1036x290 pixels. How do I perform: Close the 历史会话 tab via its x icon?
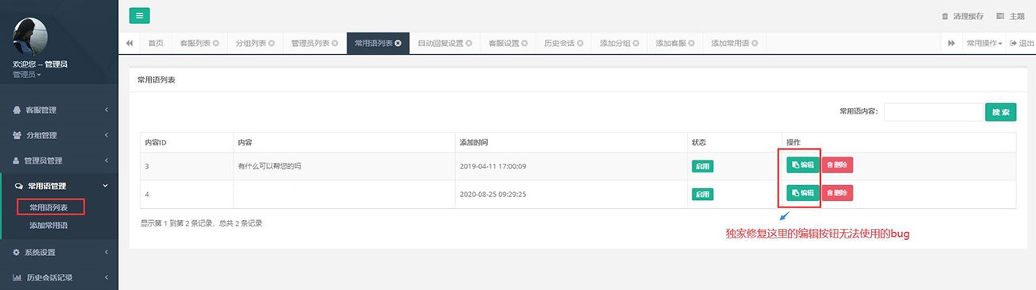point(580,43)
